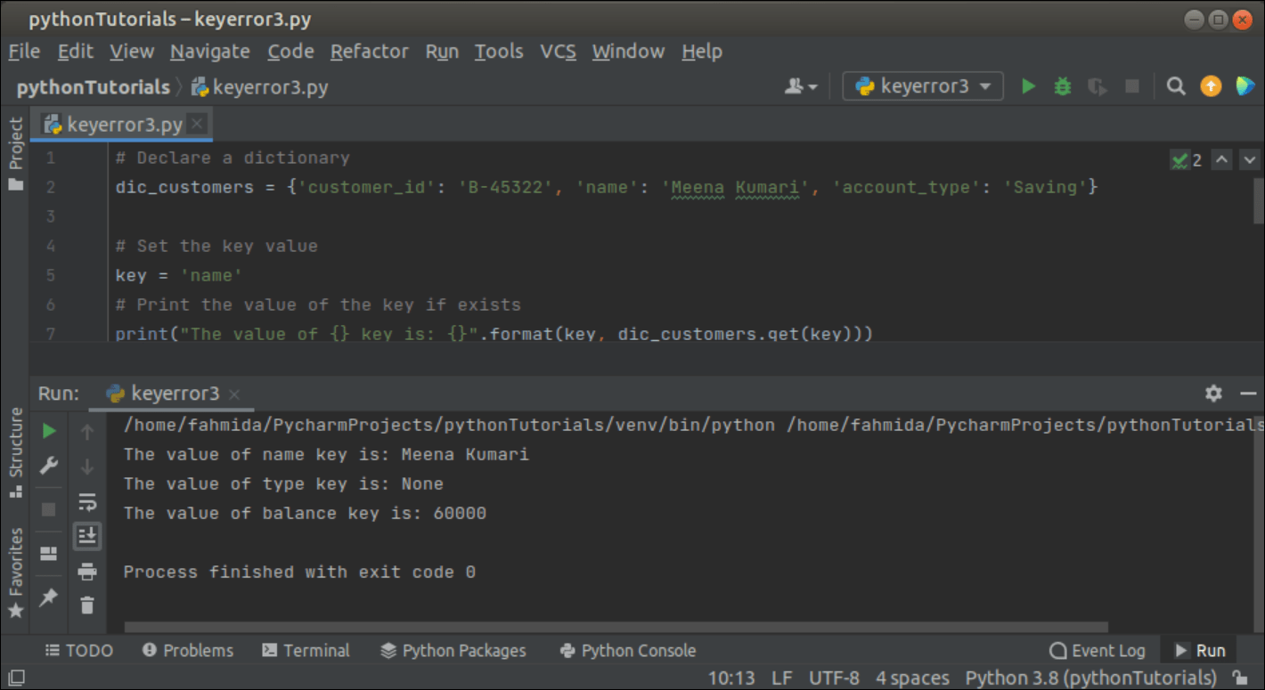Run keyerror3 with coverage
This screenshot has height=690, width=1265.
1097,86
